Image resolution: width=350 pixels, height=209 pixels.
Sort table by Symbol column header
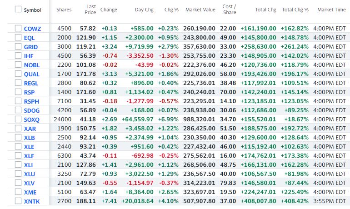[32, 10]
